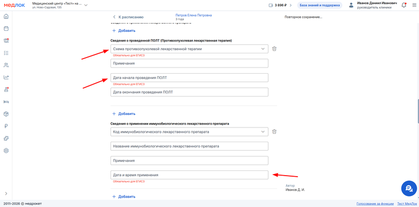Open patient Петров Елена Петровна link
The width and height of the screenshot is (419, 207).
(x=193, y=16)
